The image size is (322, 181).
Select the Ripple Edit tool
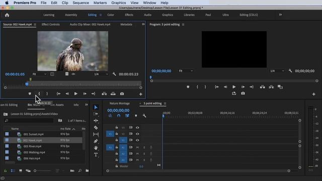pos(96,121)
